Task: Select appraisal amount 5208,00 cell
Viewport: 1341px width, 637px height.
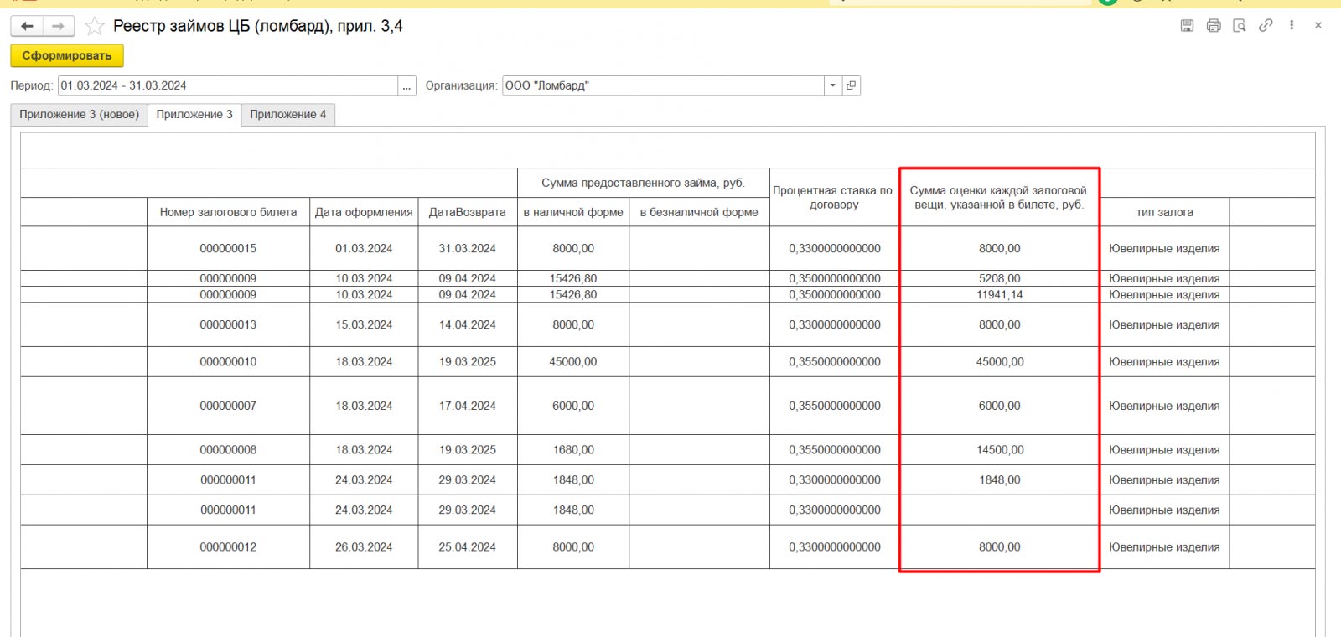Action: click(x=999, y=278)
